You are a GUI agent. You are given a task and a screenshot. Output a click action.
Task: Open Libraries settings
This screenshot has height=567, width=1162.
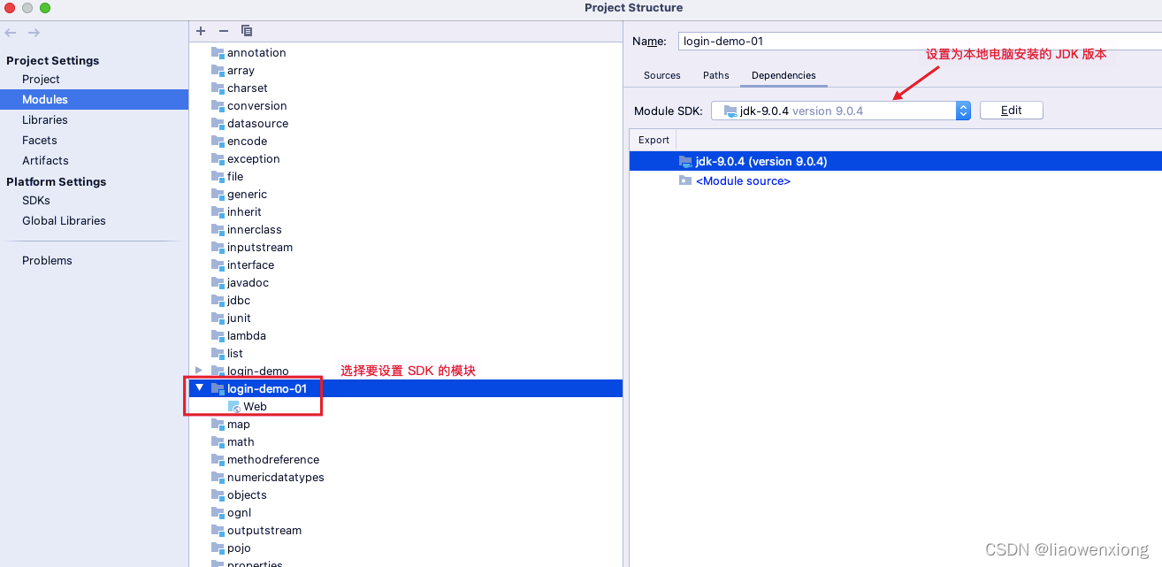[x=45, y=120]
